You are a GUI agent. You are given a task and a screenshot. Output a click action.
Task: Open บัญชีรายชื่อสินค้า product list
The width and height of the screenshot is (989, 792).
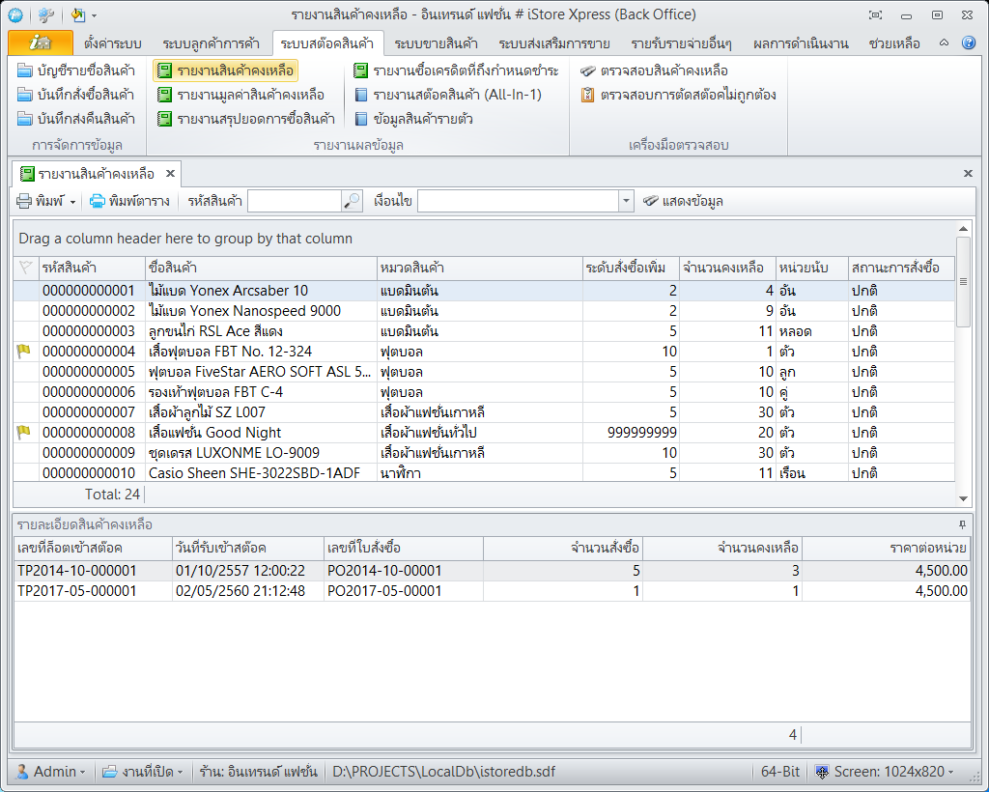click(76, 71)
